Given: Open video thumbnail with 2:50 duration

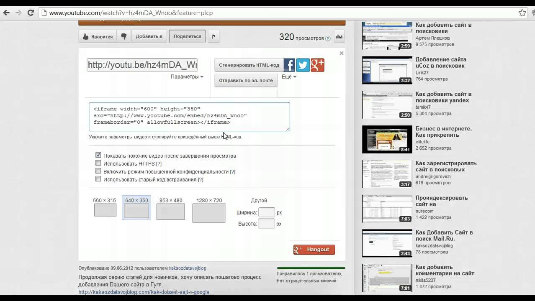Looking at the screenshot, I should tap(387, 105).
